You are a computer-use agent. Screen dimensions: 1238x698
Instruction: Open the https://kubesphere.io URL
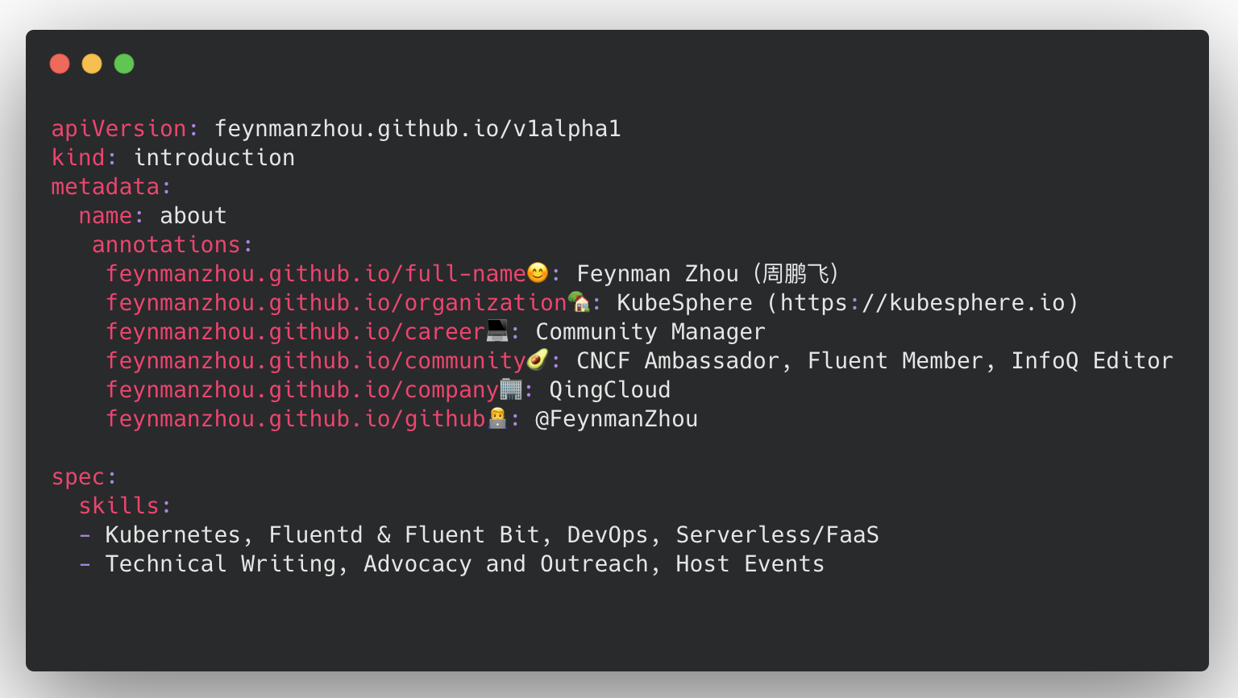click(x=922, y=303)
